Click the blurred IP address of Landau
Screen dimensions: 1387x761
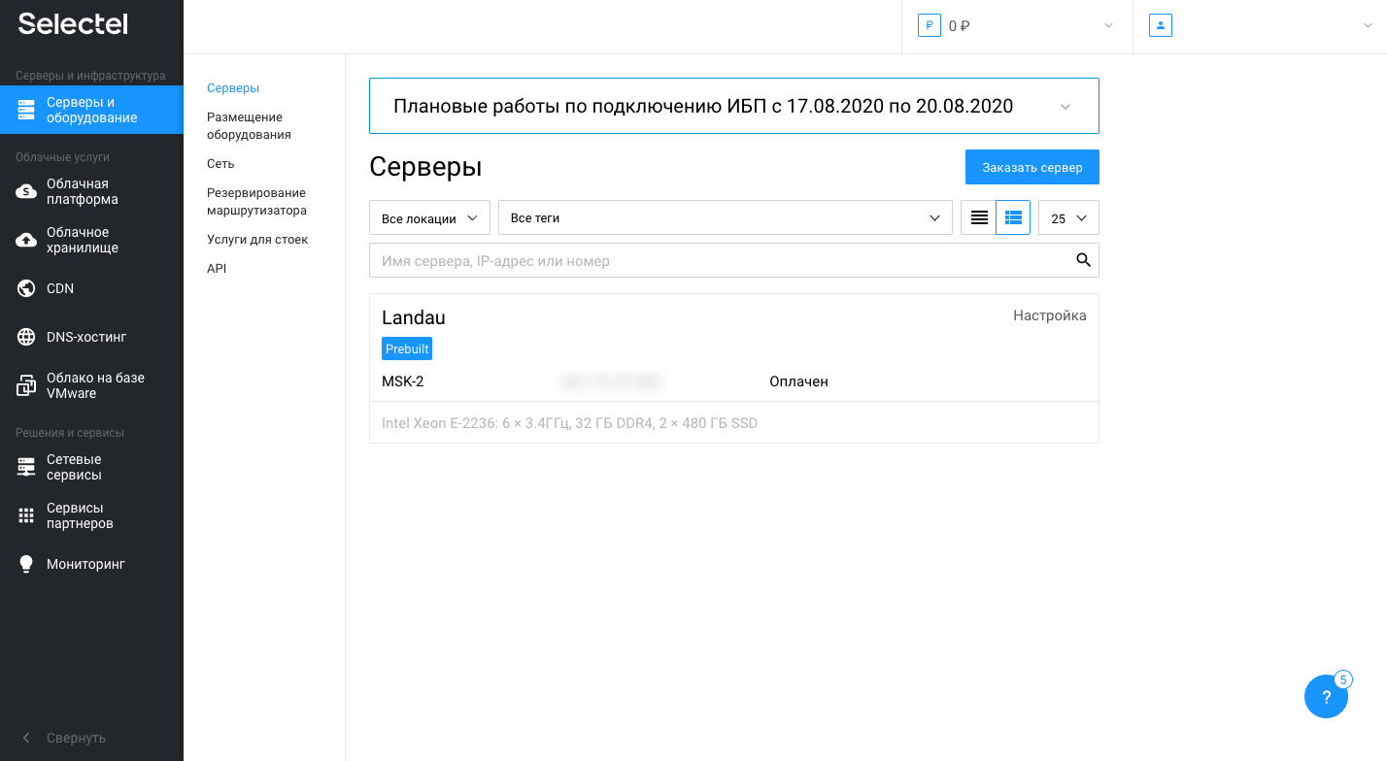point(610,381)
